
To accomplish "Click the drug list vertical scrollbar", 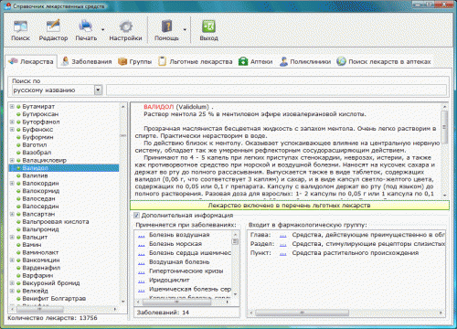I will pyautogui.click(x=123, y=204).
